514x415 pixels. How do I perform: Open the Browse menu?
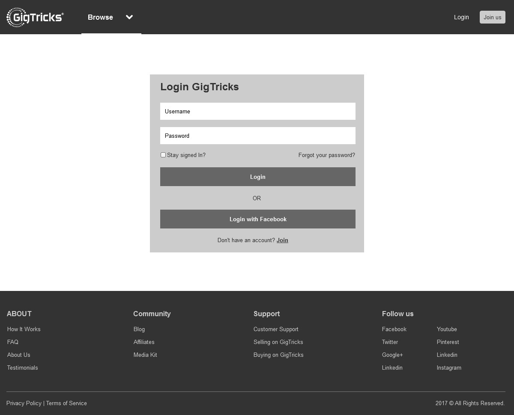coord(100,17)
